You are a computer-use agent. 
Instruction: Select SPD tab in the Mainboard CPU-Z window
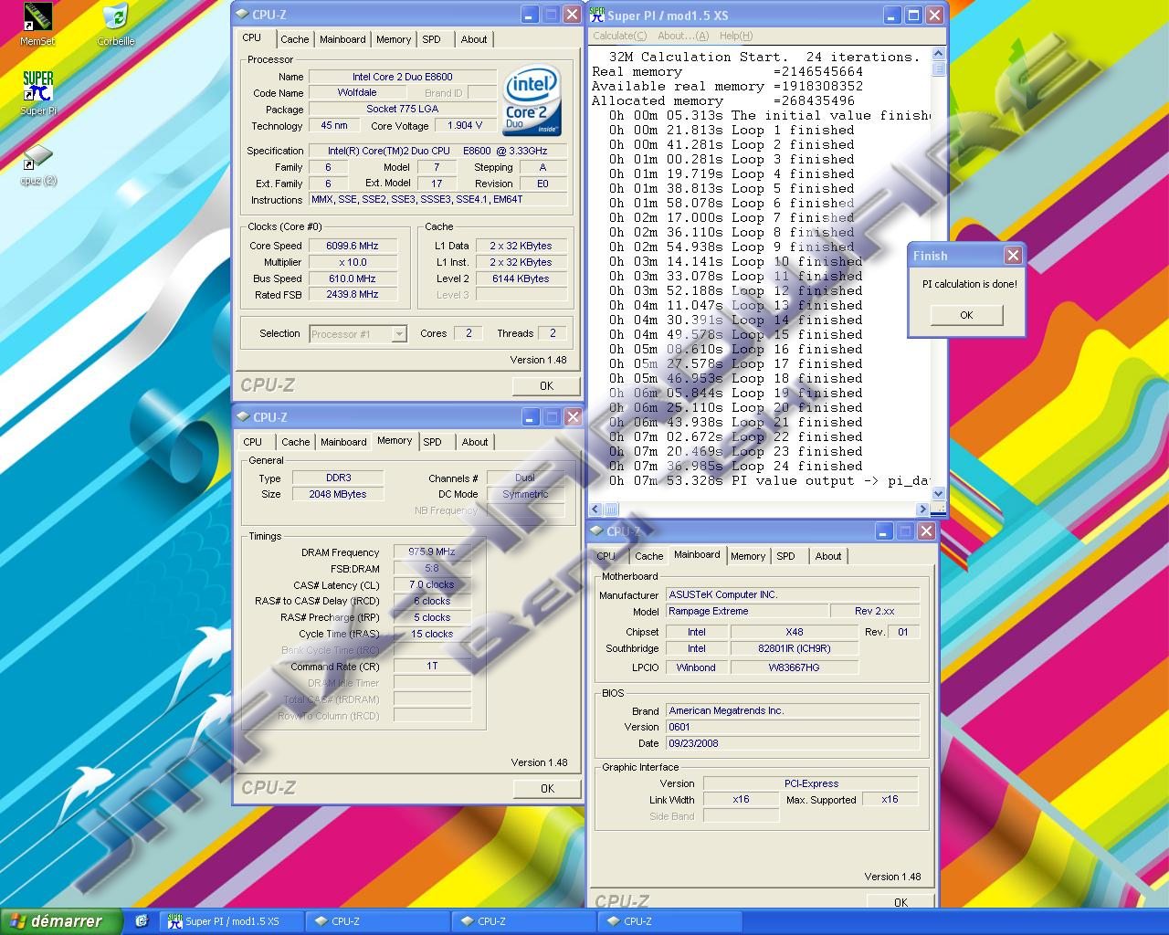(786, 556)
